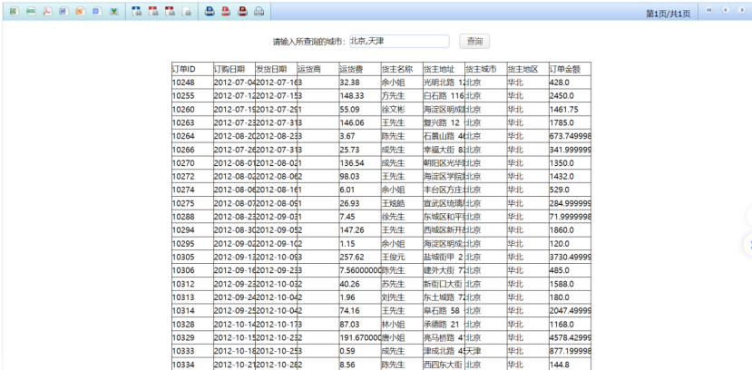Viewport: 752px width, 370px height.
Task: Go to first page using double-arrow icon
Action: pos(708,11)
